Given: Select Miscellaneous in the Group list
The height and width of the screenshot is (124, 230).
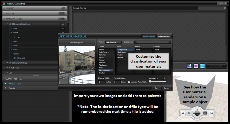Looking at the screenshot, I should tap(106, 70).
